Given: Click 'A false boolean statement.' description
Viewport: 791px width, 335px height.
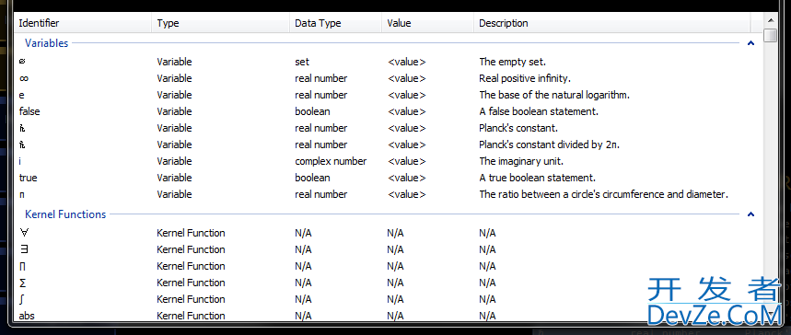Looking at the screenshot, I should pos(539,111).
